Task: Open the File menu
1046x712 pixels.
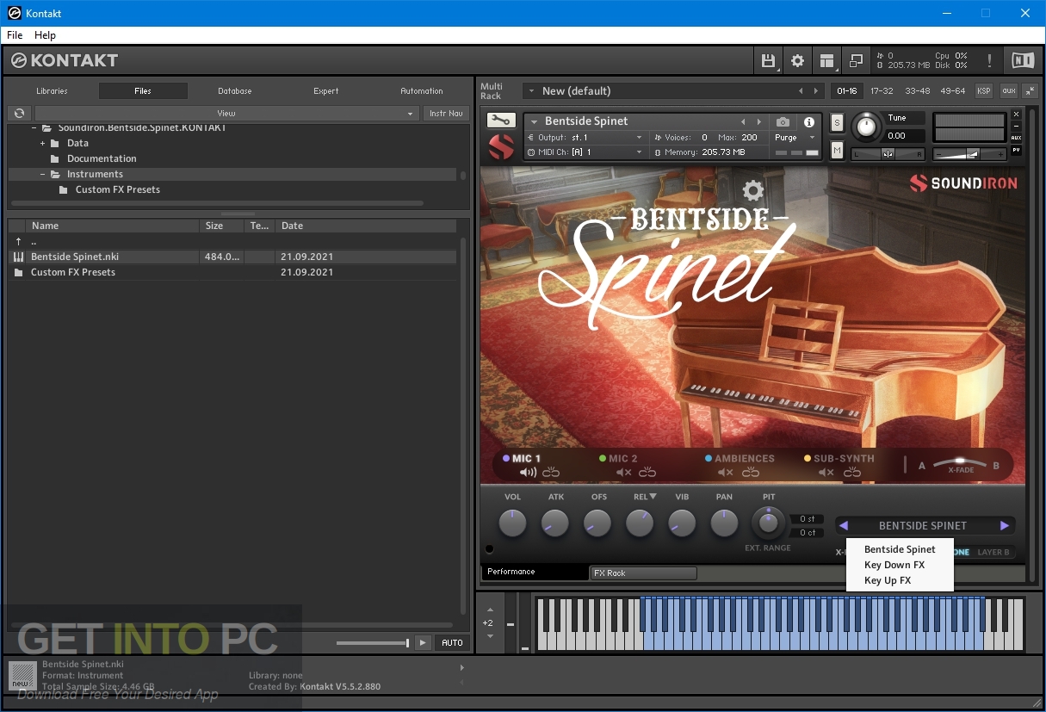Action: [x=15, y=35]
